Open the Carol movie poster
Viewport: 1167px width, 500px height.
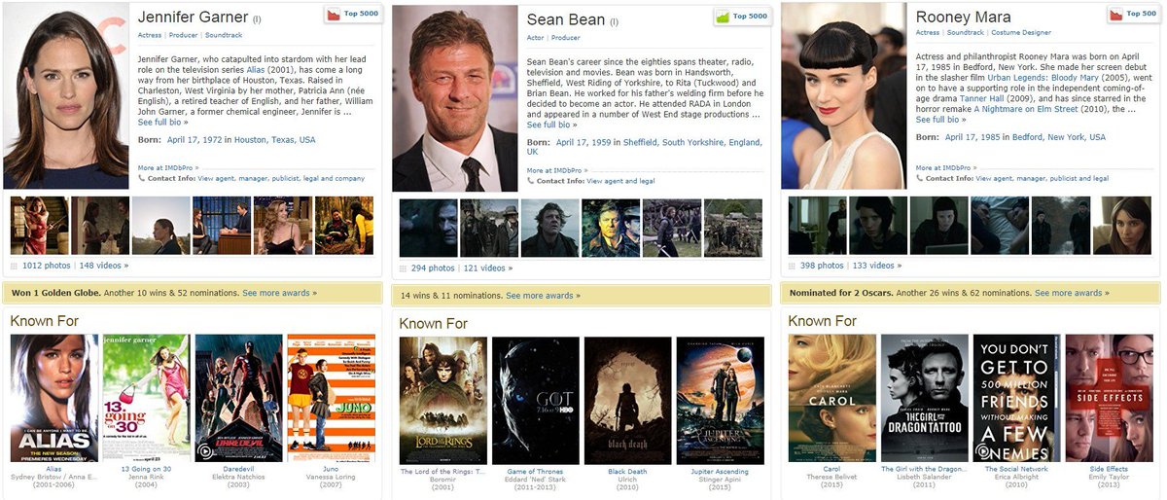point(831,399)
